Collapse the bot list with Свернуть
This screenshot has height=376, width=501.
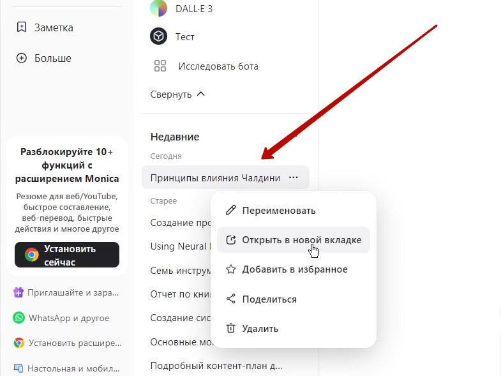pyautogui.click(x=177, y=94)
